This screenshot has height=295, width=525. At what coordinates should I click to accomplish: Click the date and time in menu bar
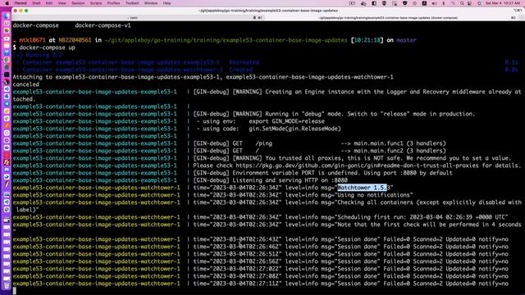pyautogui.click(x=503, y=3)
